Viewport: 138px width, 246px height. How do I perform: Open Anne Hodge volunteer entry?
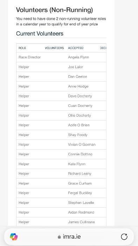[78, 86]
